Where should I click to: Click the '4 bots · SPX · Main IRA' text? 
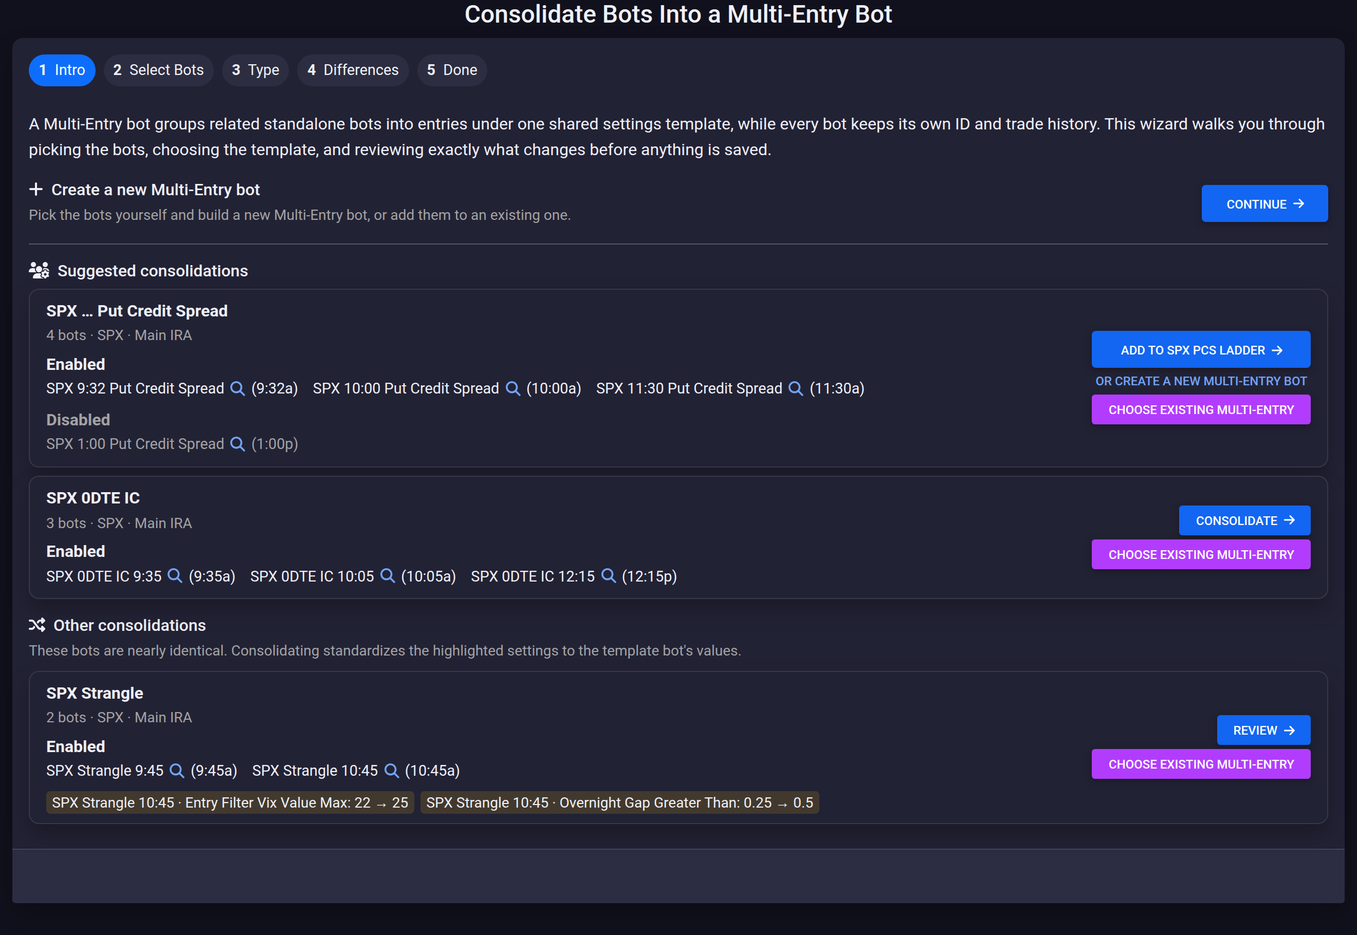click(119, 335)
